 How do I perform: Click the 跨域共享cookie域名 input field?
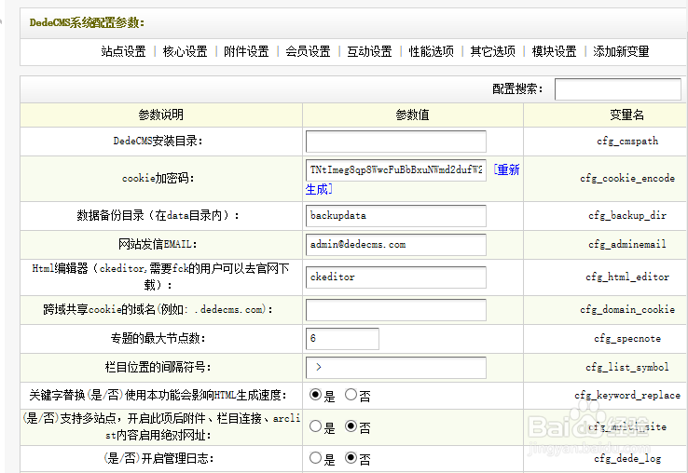[396, 310]
